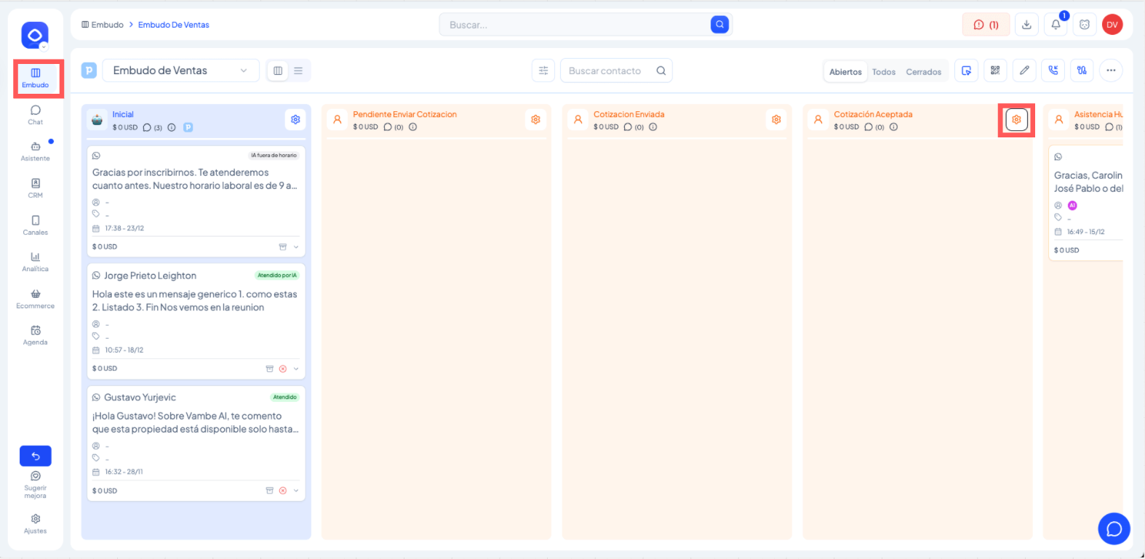The height and width of the screenshot is (559, 1145).
Task: Open the Chat section in sidebar
Action: [35, 115]
